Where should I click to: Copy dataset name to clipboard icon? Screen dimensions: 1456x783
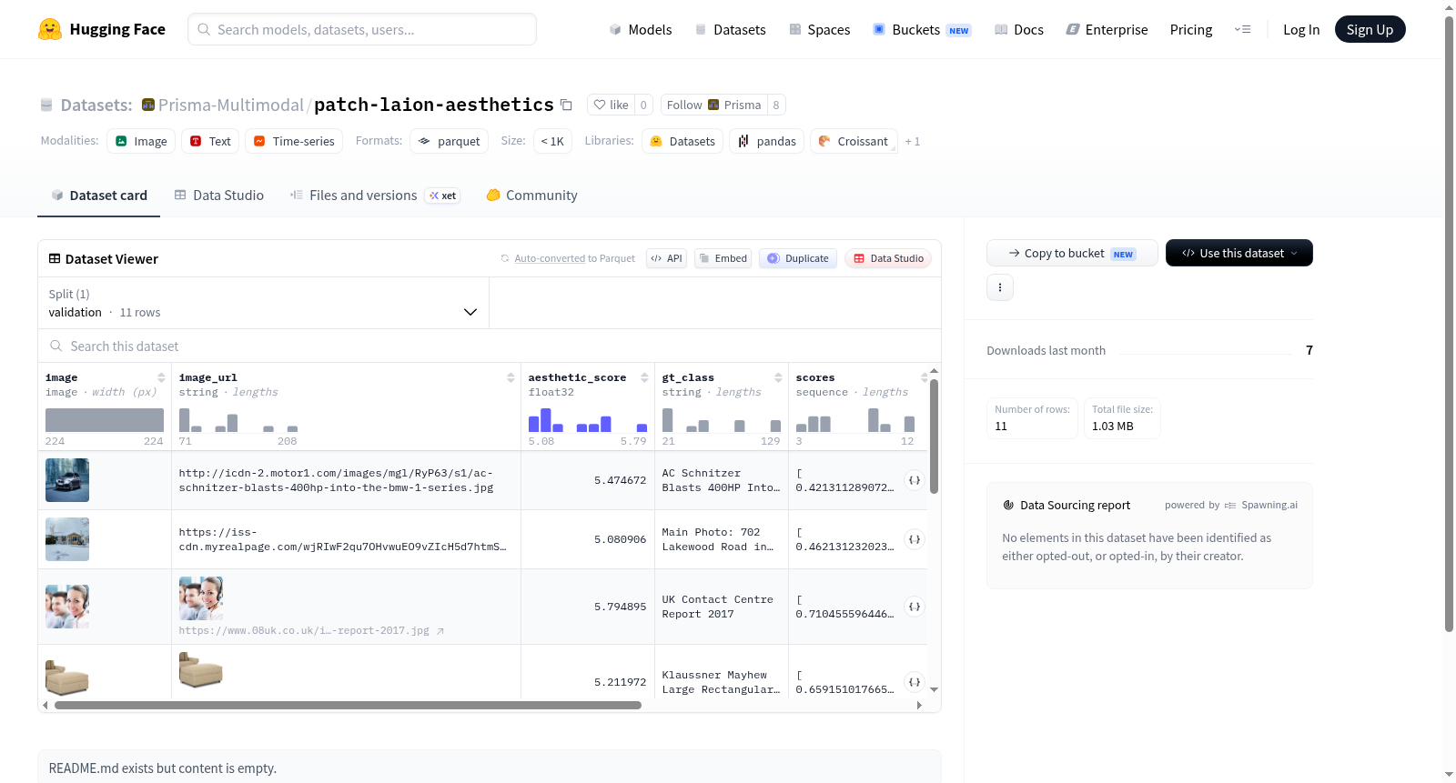[566, 105]
